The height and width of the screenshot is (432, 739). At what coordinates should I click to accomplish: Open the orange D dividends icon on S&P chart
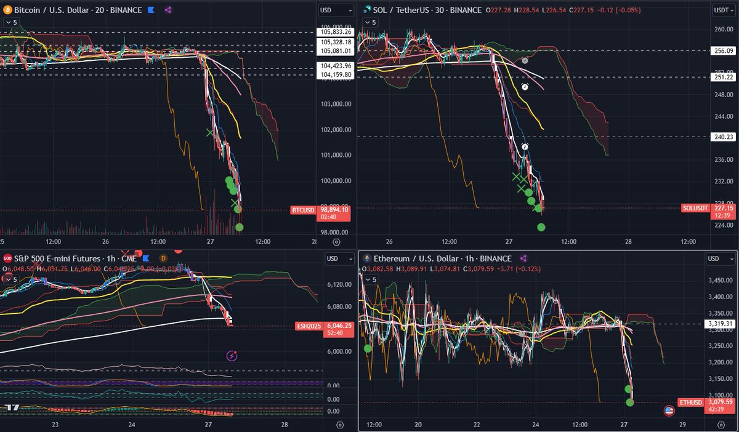(x=163, y=258)
